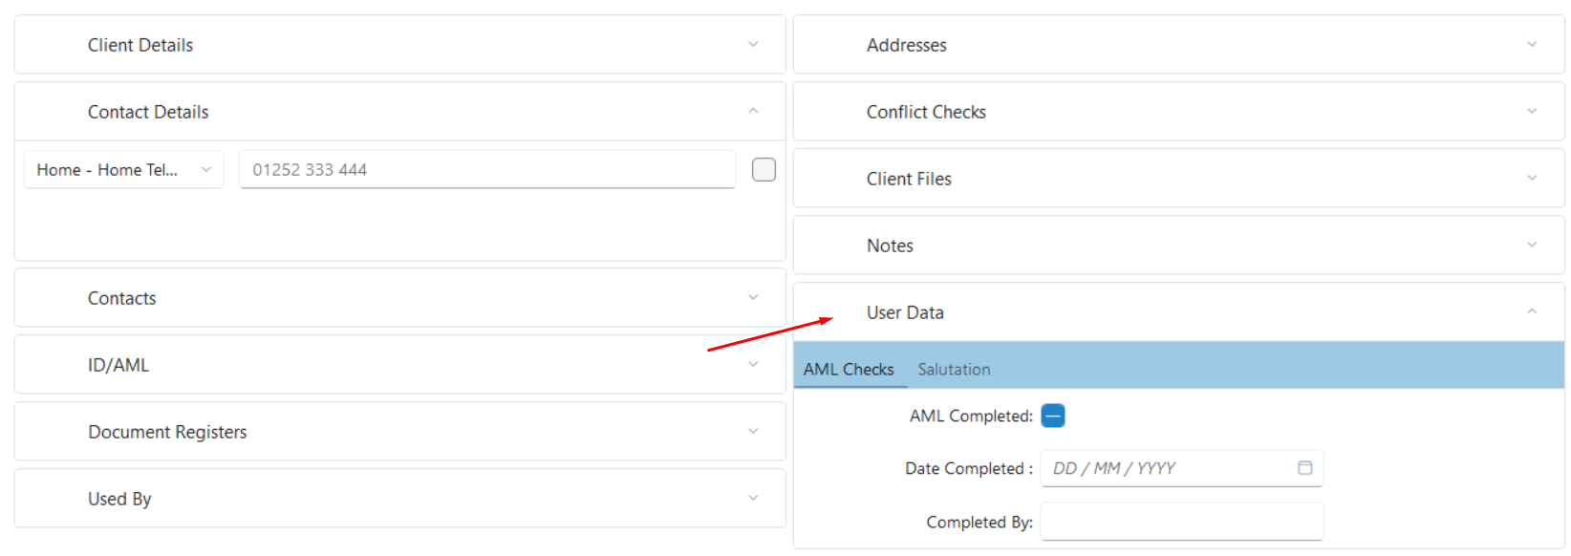The width and height of the screenshot is (1571, 556).
Task: Expand the Used By section
Action: click(x=399, y=499)
